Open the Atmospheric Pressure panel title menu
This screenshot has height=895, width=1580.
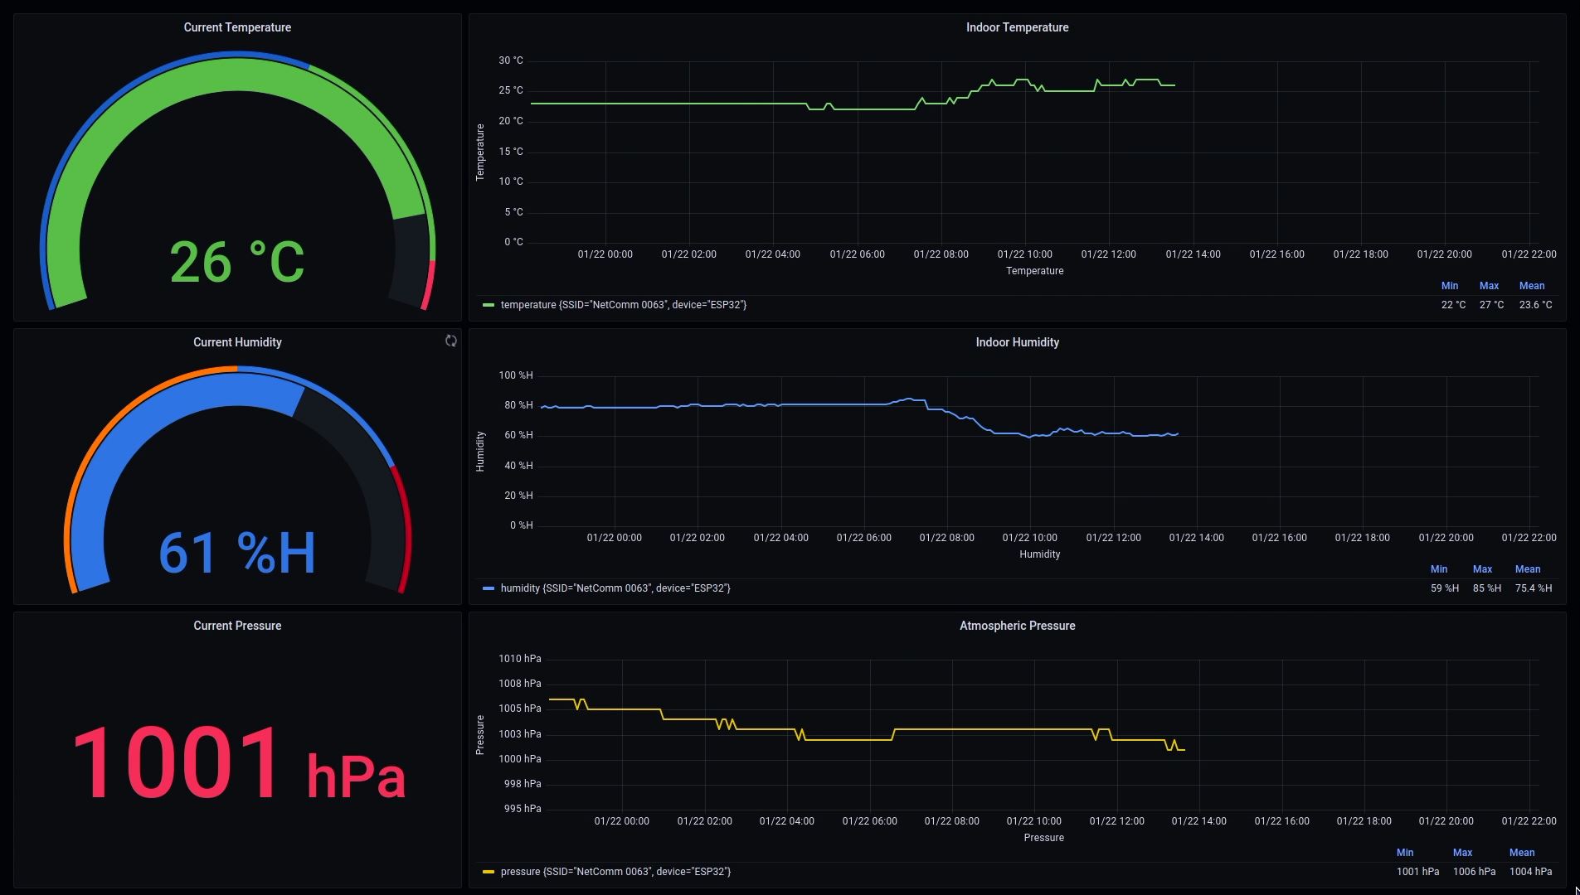tap(1018, 626)
